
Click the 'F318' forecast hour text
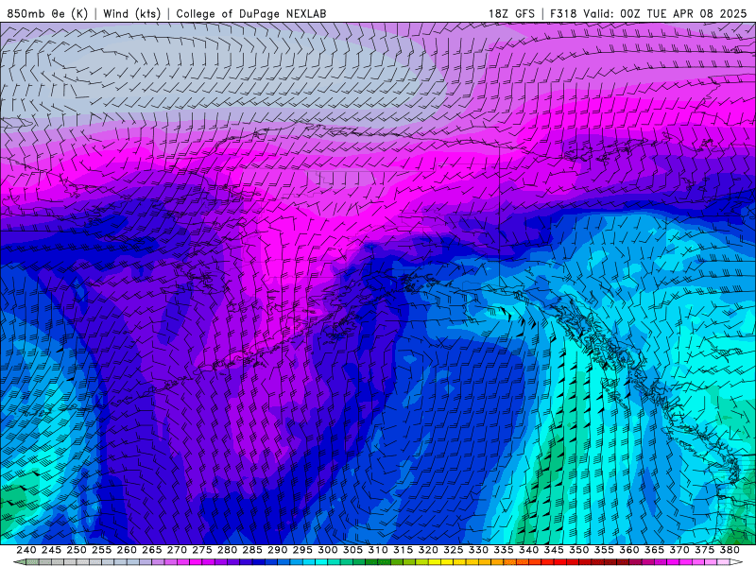563,13
